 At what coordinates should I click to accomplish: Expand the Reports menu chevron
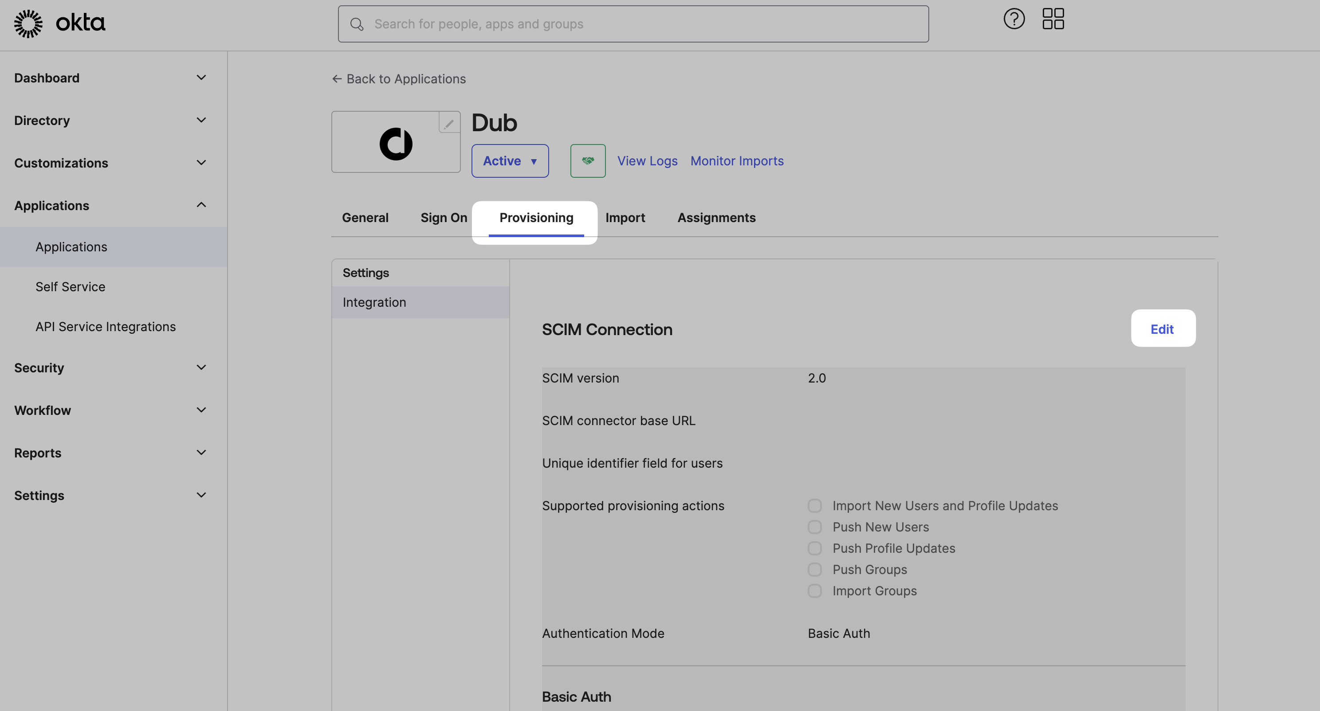201,452
